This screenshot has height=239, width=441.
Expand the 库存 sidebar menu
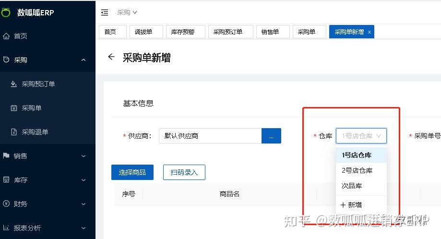(83, 180)
